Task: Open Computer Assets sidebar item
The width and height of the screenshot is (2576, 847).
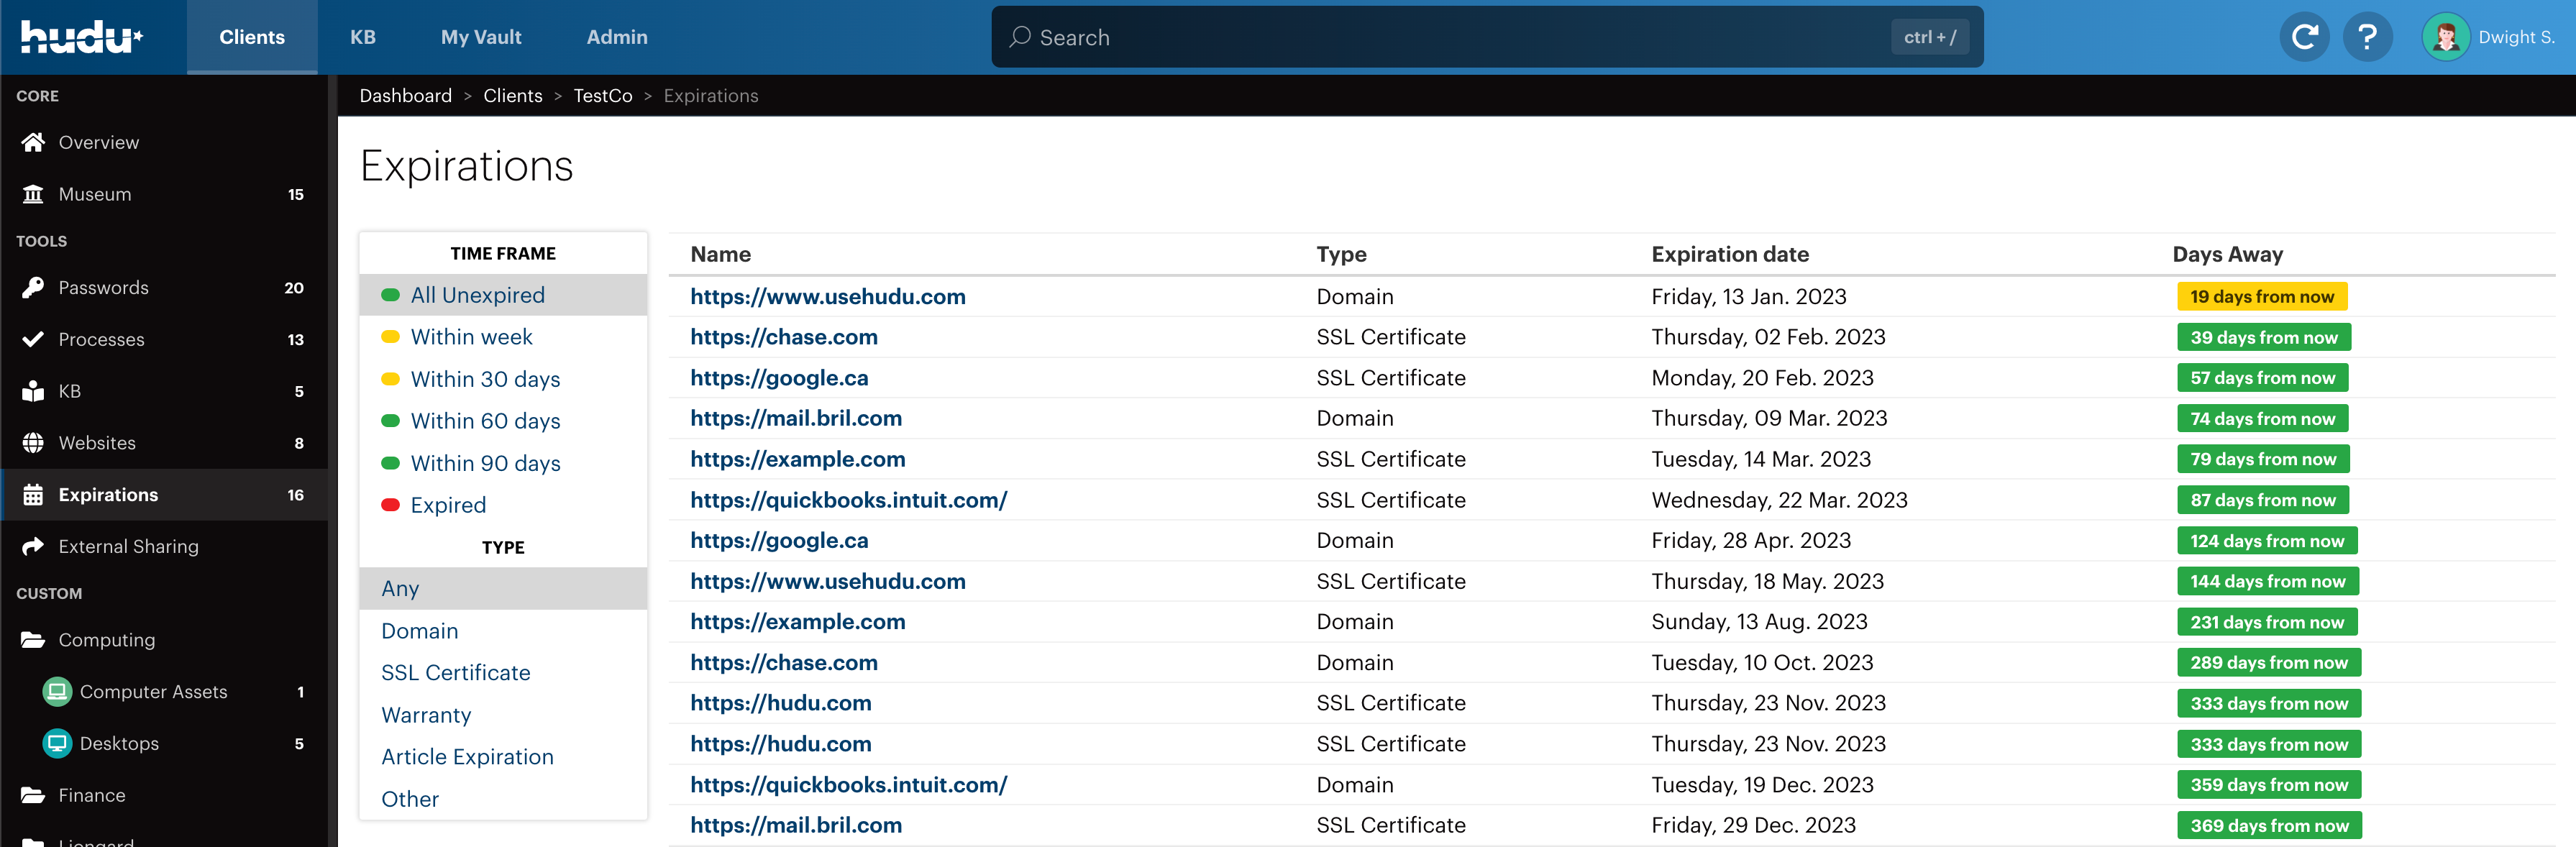Action: click(x=164, y=691)
